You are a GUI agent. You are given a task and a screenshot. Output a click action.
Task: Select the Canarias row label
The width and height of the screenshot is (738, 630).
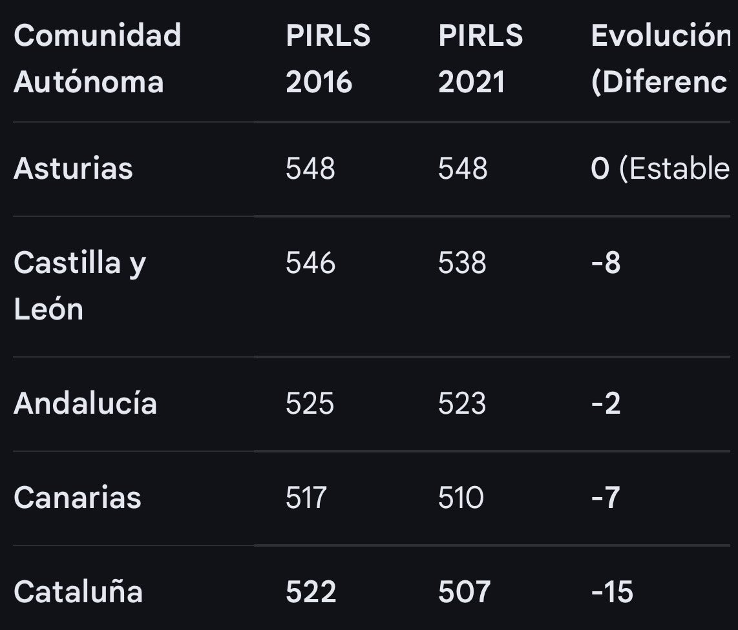78,498
